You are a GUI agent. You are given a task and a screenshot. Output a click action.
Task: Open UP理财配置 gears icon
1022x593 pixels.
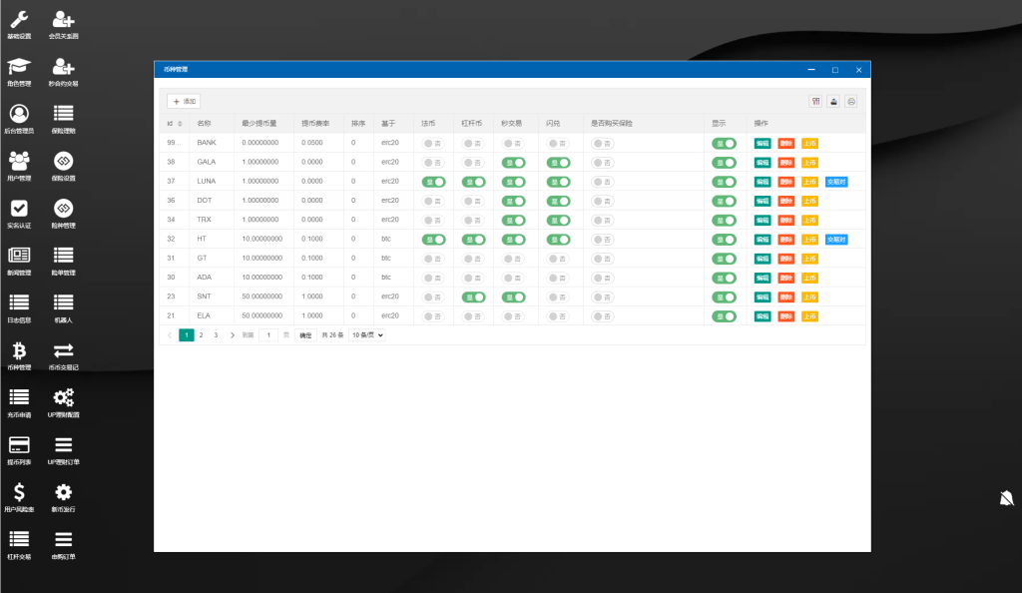click(x=63, y=397)
